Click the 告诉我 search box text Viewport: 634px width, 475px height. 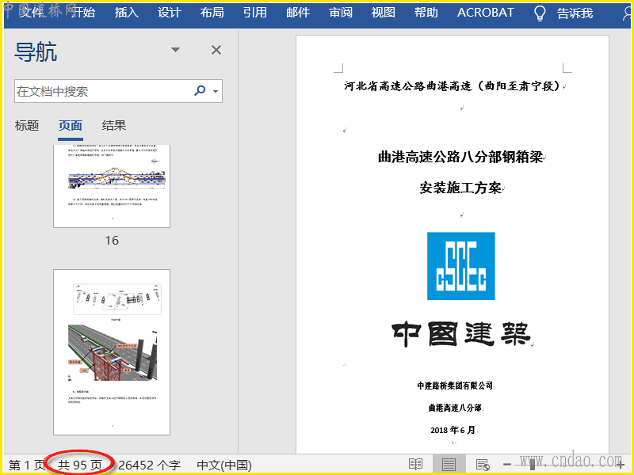575,13
